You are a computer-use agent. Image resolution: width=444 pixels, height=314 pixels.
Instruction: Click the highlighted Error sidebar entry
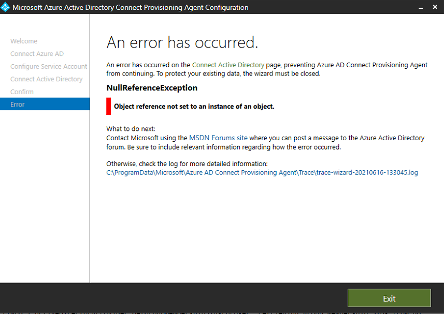pos(17,104)
